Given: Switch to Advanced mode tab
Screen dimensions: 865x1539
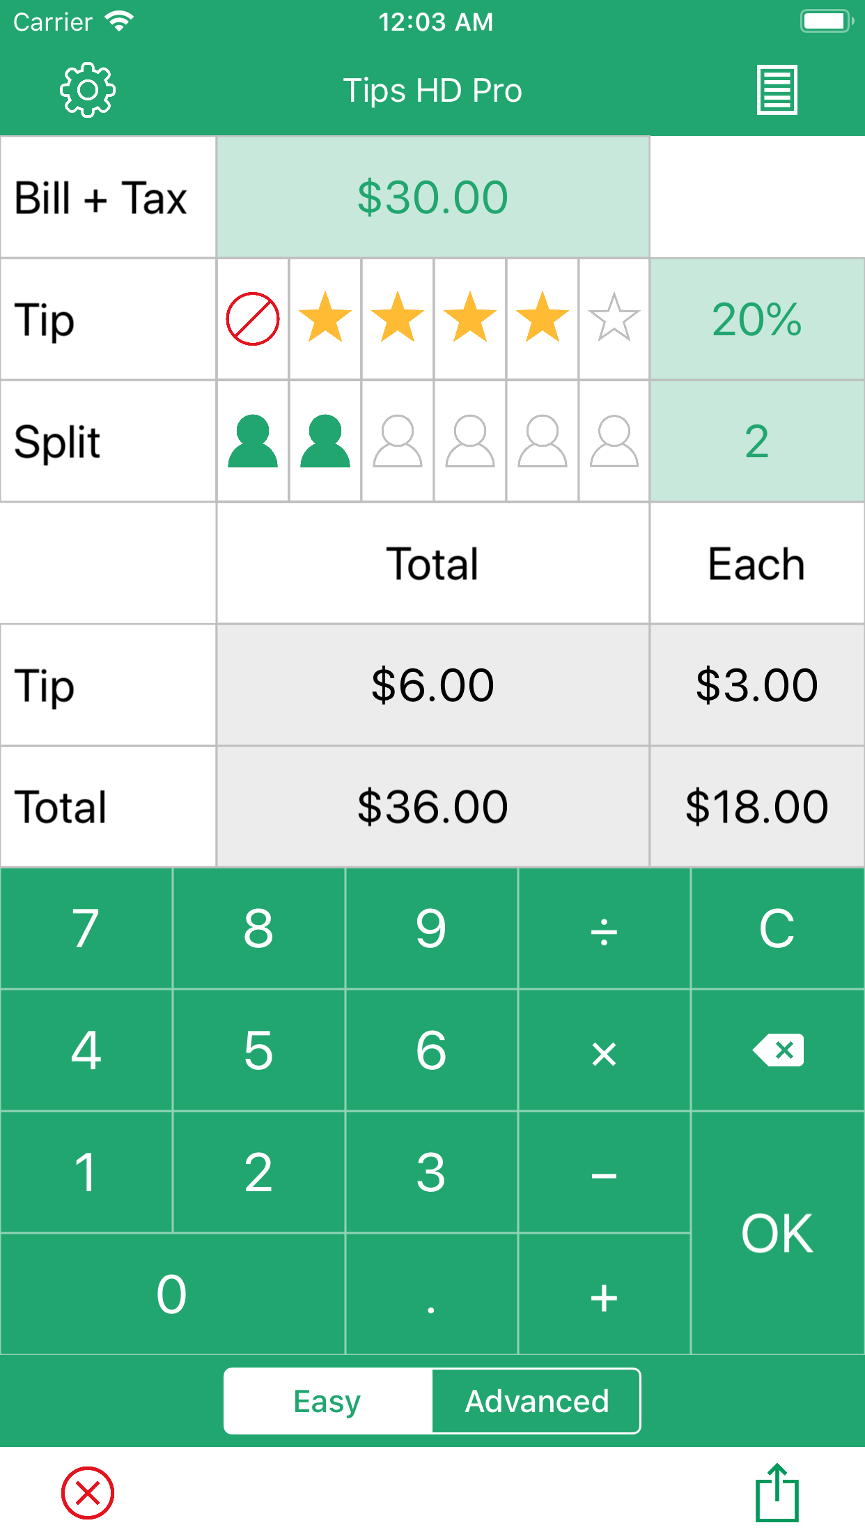Looking at the screenshot, I should click(x=536, y=1401).
